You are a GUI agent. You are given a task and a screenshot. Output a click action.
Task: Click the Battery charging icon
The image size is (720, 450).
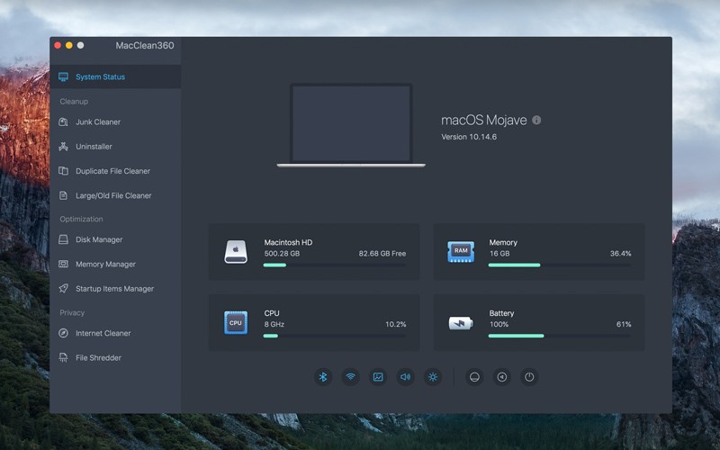point(461,323)
